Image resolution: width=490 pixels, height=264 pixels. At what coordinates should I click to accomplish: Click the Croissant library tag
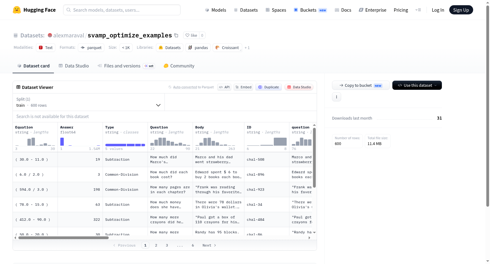point(227,48)
